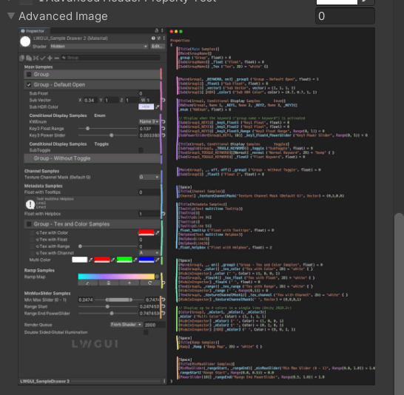404x395 pixels.
Task: Open the Inspector tab's three-dot menu
Action: 162,30
